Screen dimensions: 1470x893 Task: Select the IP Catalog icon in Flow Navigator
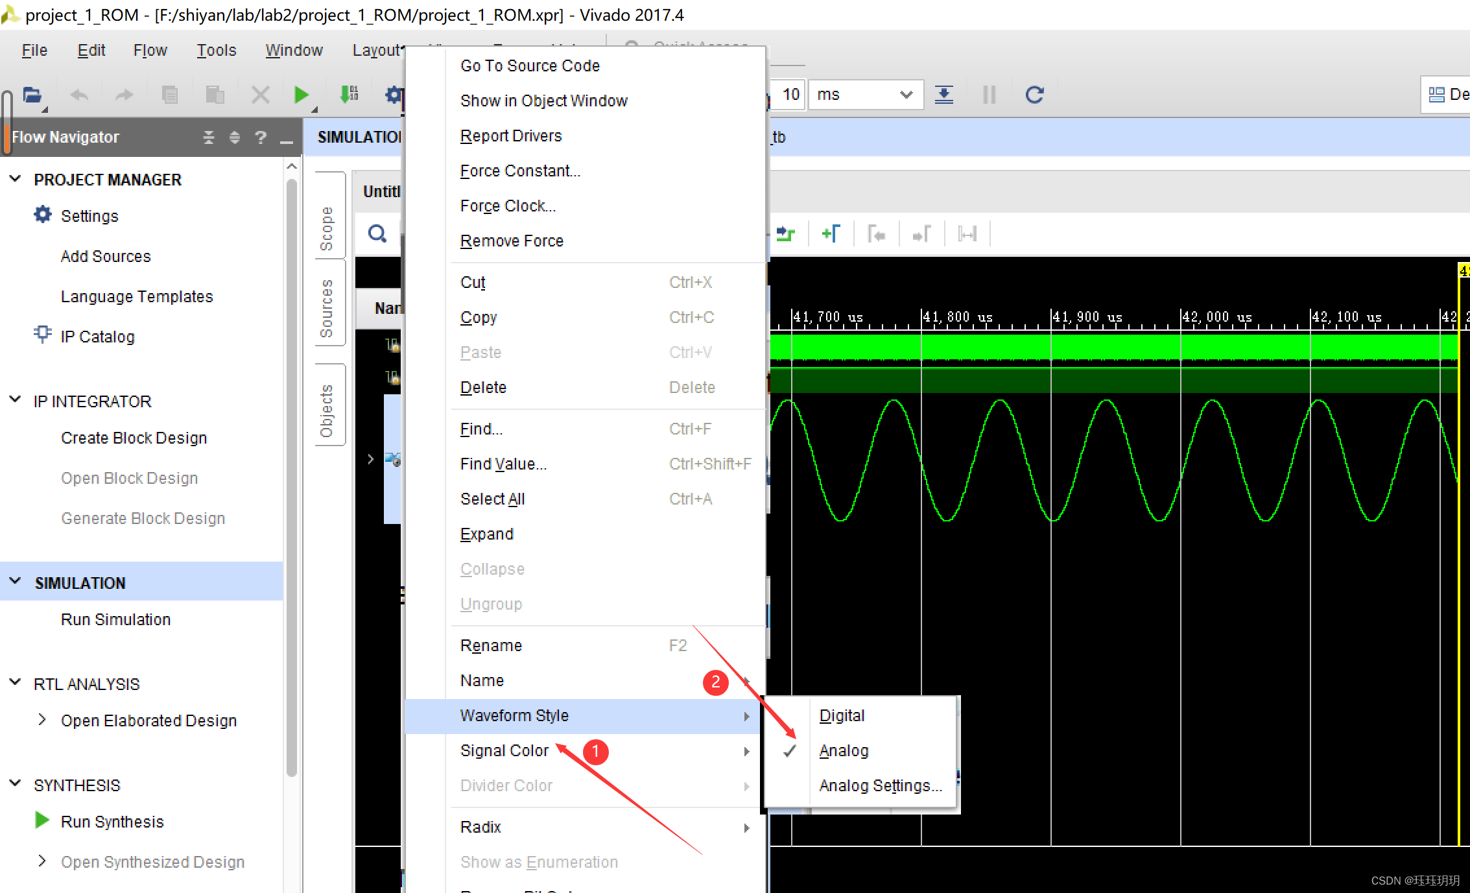[42, 334]
